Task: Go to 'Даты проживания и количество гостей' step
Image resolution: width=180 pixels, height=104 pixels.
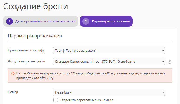Action: point(41,21)
